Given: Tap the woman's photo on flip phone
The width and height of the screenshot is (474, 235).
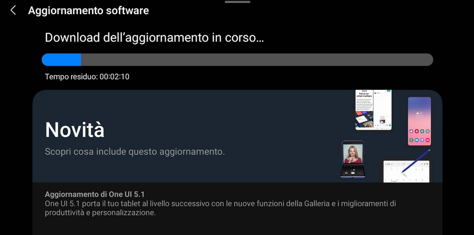Looking at the screenshot, I should click(353, 154).
